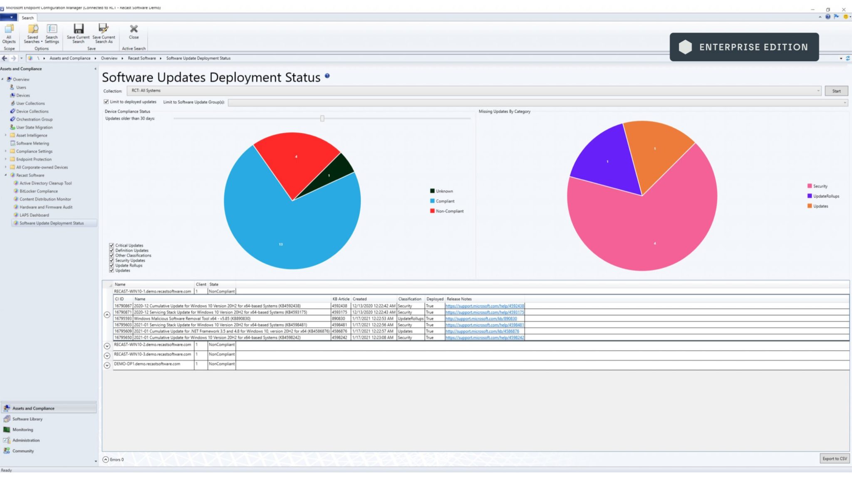Click the All Objects scope icon
Image resolution: width=852 pixels, height=479 pixels.
tap(9, 33)
